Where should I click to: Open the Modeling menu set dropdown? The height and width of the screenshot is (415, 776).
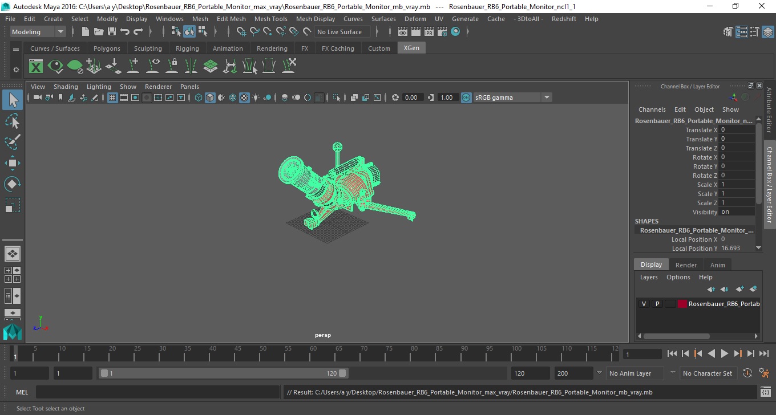[x=38, y=32]
